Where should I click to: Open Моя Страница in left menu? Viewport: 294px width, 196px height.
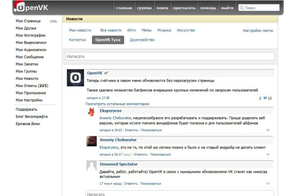28,21
